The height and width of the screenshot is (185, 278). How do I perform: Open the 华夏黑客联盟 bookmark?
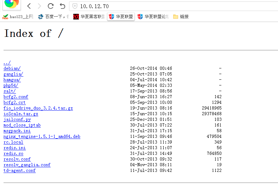click(x=89, y=17)
